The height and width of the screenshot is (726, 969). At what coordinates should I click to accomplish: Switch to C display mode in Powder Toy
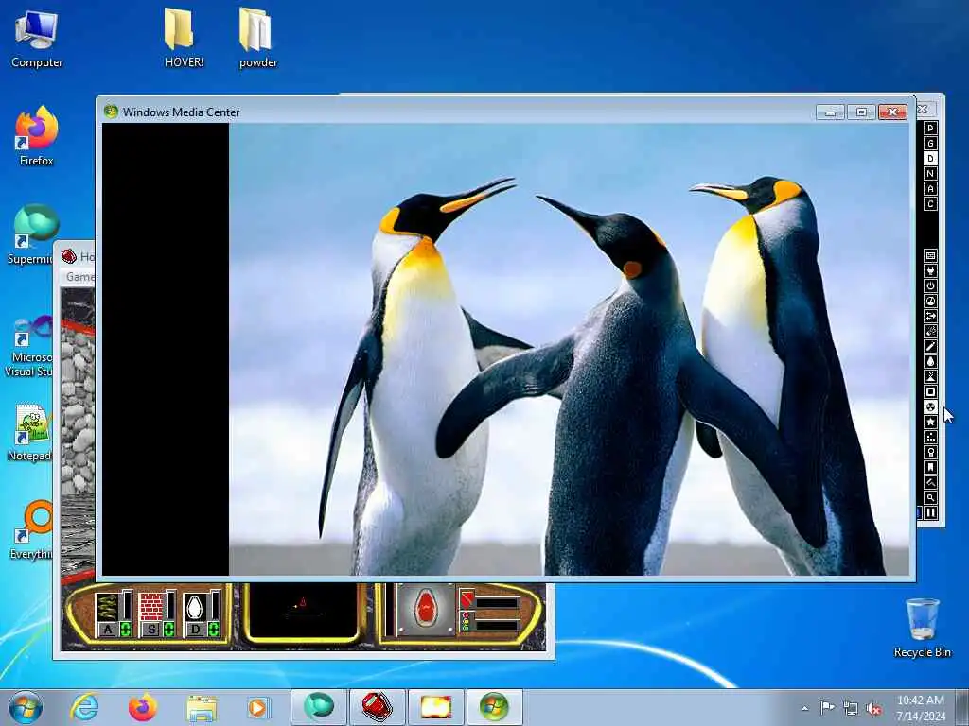point(930,204)
